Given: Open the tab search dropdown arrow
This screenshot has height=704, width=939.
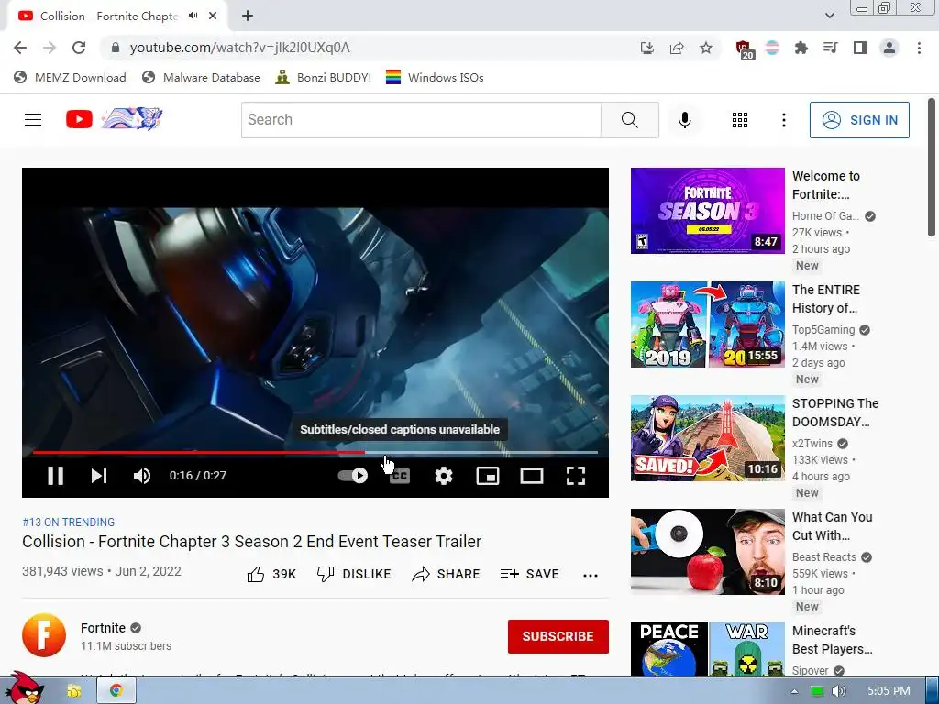Looking at the screenshot, I should click(x=829, y=16).
